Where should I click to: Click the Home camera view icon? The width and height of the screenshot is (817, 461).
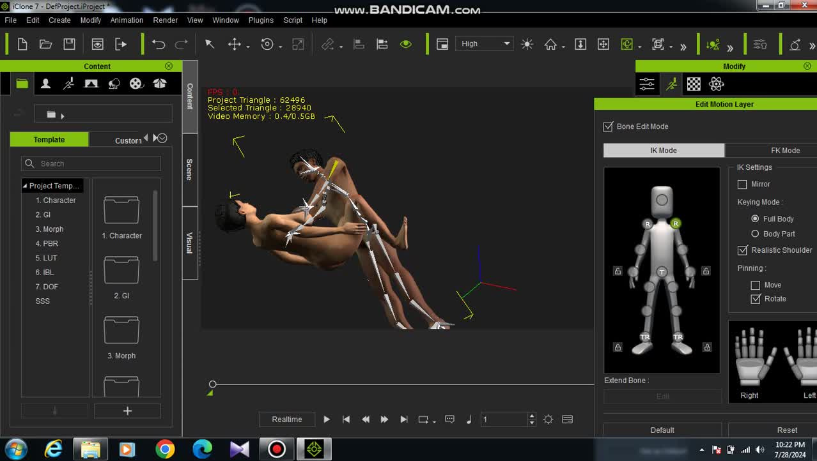pyautogui.click(x=550, y=44)
